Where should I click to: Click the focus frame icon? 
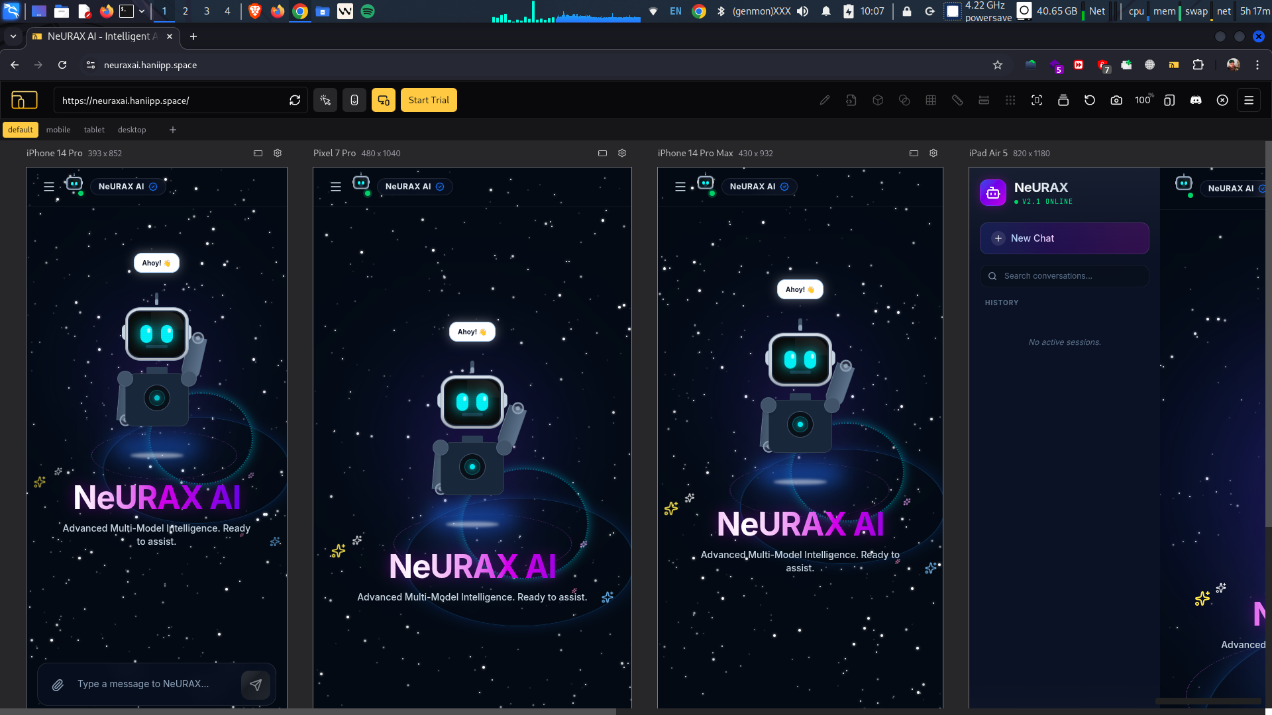coord(1037,100)
